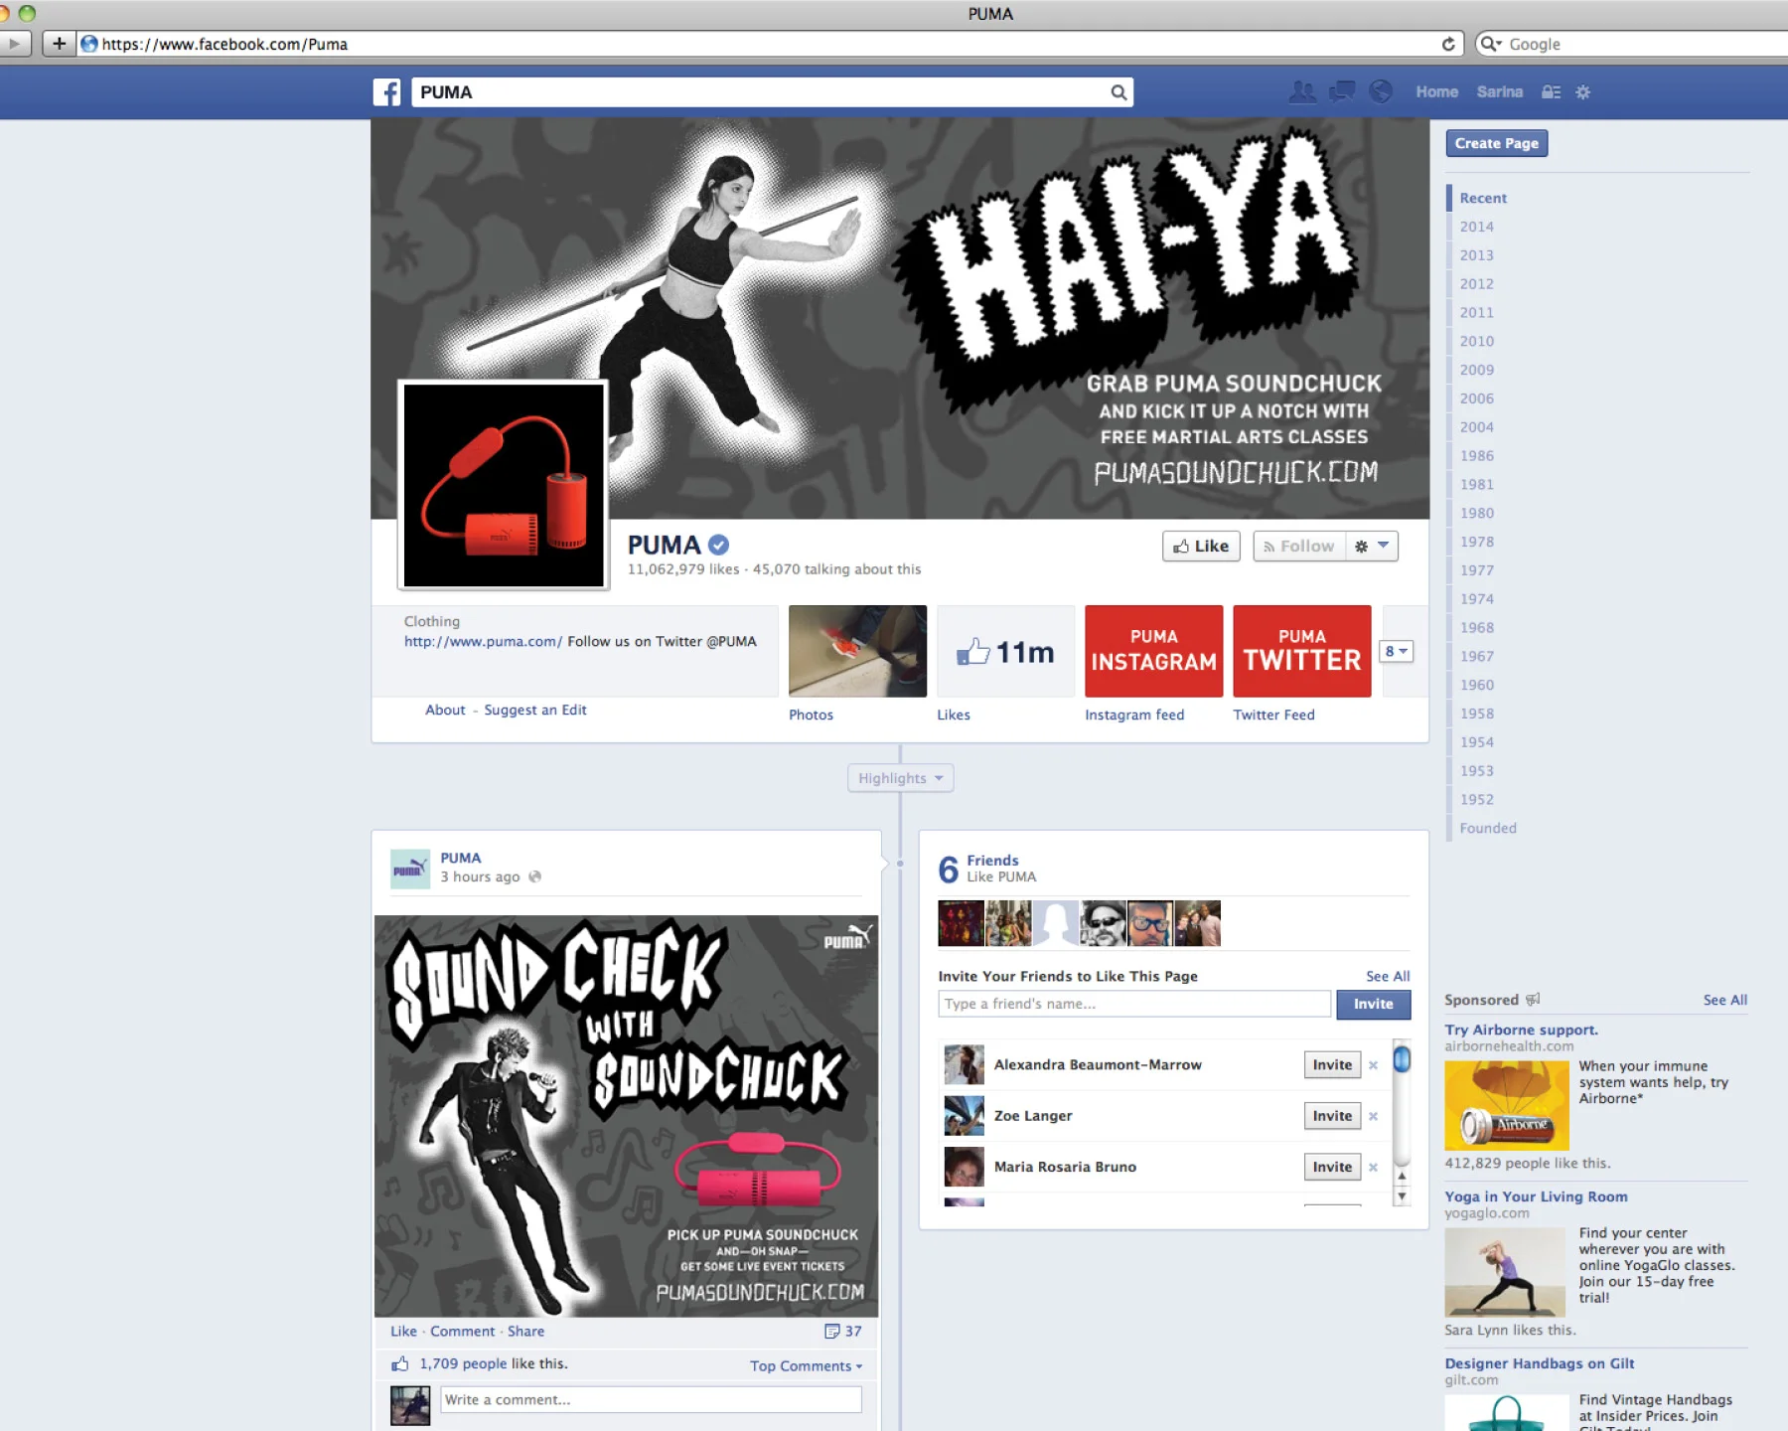This screenshot has width=1788, height=1431.
Task: Click the invite list scrollbar thumb
Action: (x=1402, y=1059)
